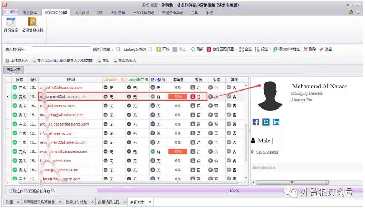Click 全选 select all
The width and height of the screenshot is (365, 208).
[245, 49]
